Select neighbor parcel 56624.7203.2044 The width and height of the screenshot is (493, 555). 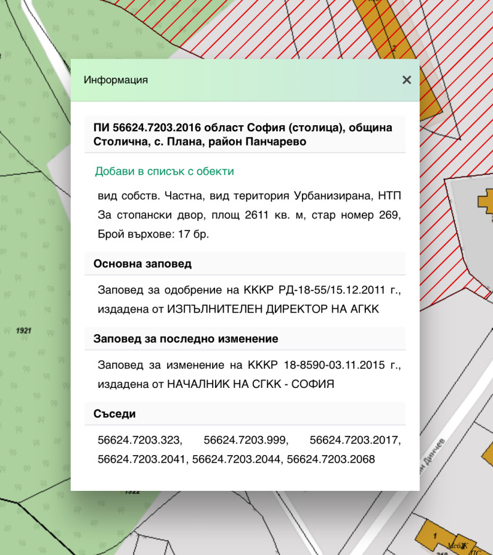tap(237, 459)
